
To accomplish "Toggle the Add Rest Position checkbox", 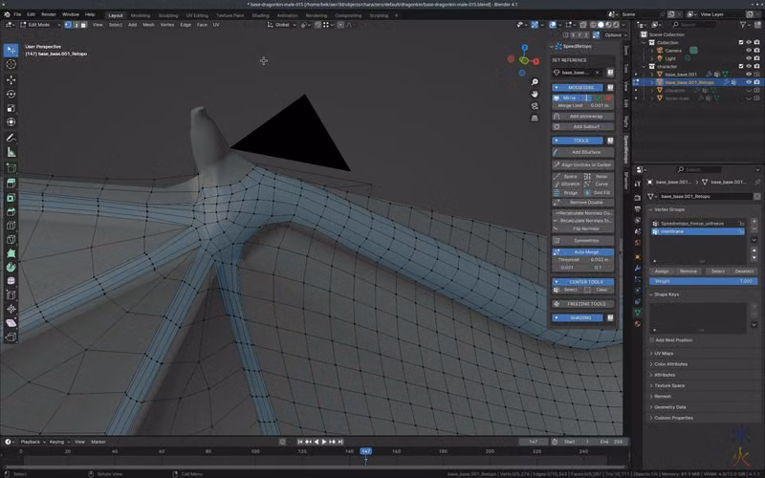I will [652, 340].
